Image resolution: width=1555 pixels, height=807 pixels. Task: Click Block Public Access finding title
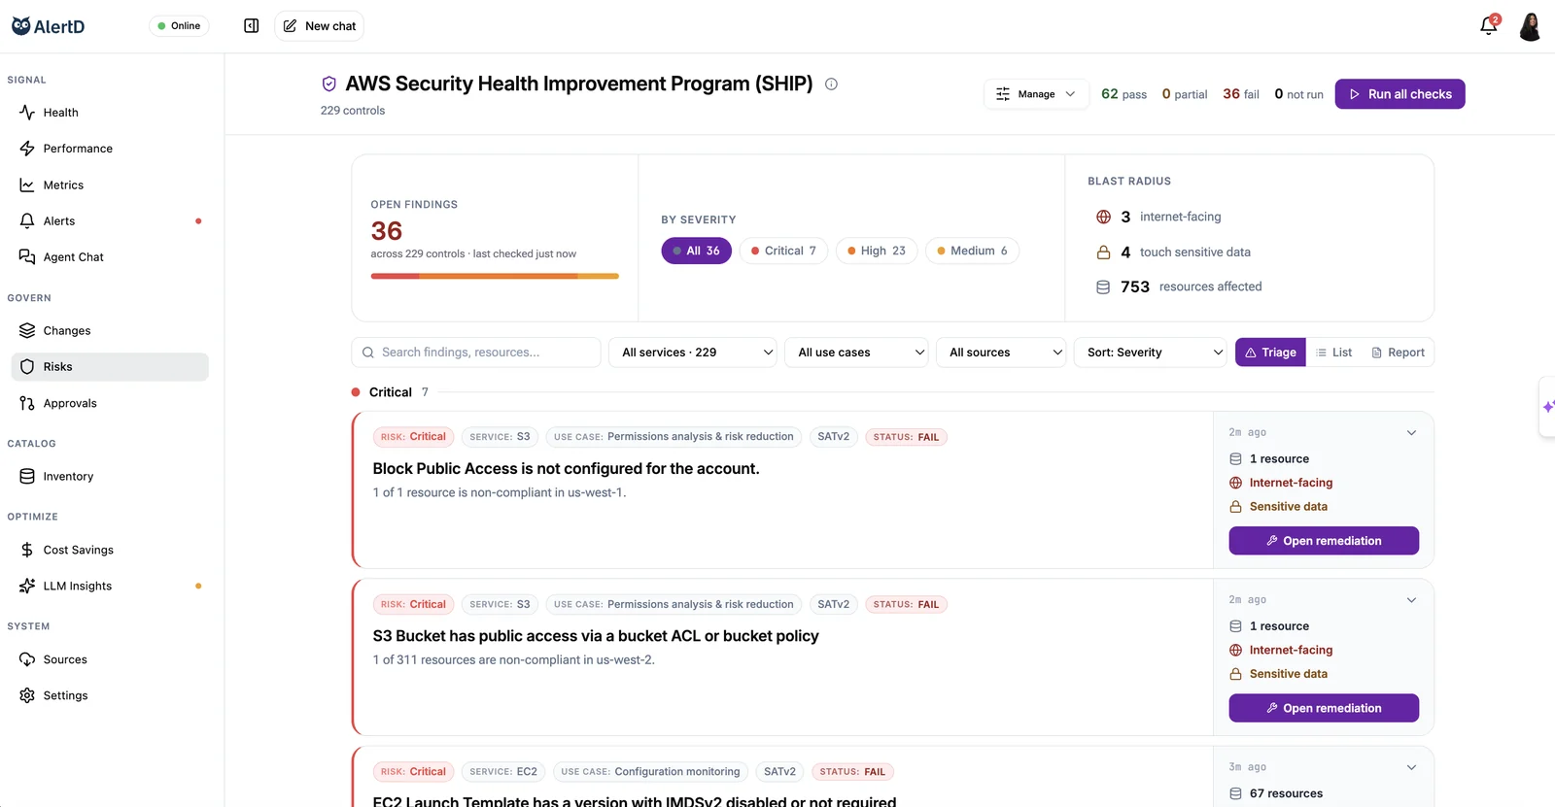click(566, 468)
